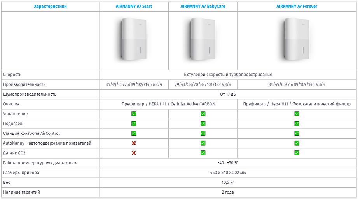Click the Датчик CO2 checkmark under A7 BabyCare
This screenshot has width=358, height=199.
coord(203,153)
